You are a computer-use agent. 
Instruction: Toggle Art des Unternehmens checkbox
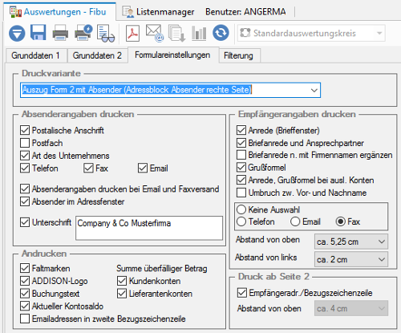25,156
